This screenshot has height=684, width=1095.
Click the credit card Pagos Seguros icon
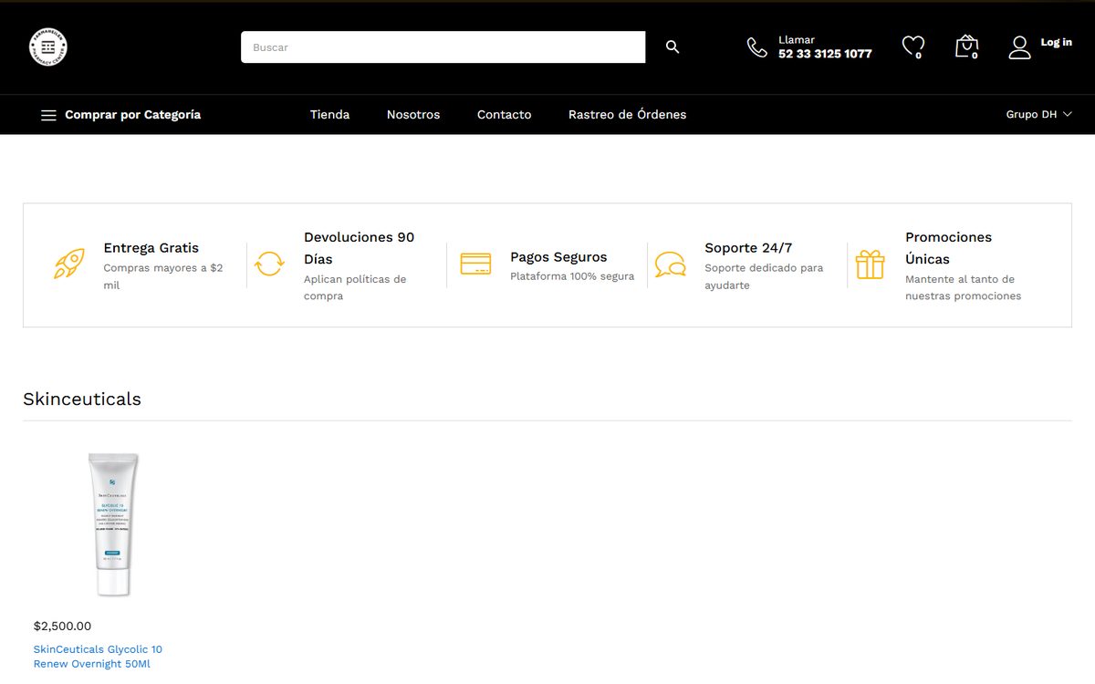pos(475,264)
